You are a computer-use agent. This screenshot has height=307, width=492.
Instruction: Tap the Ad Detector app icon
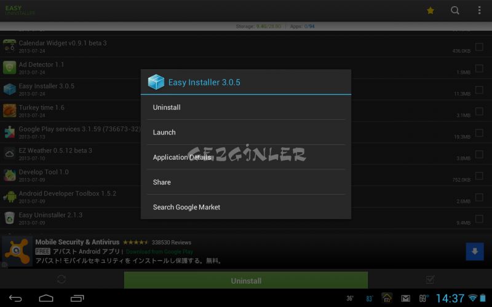(9, 68)
